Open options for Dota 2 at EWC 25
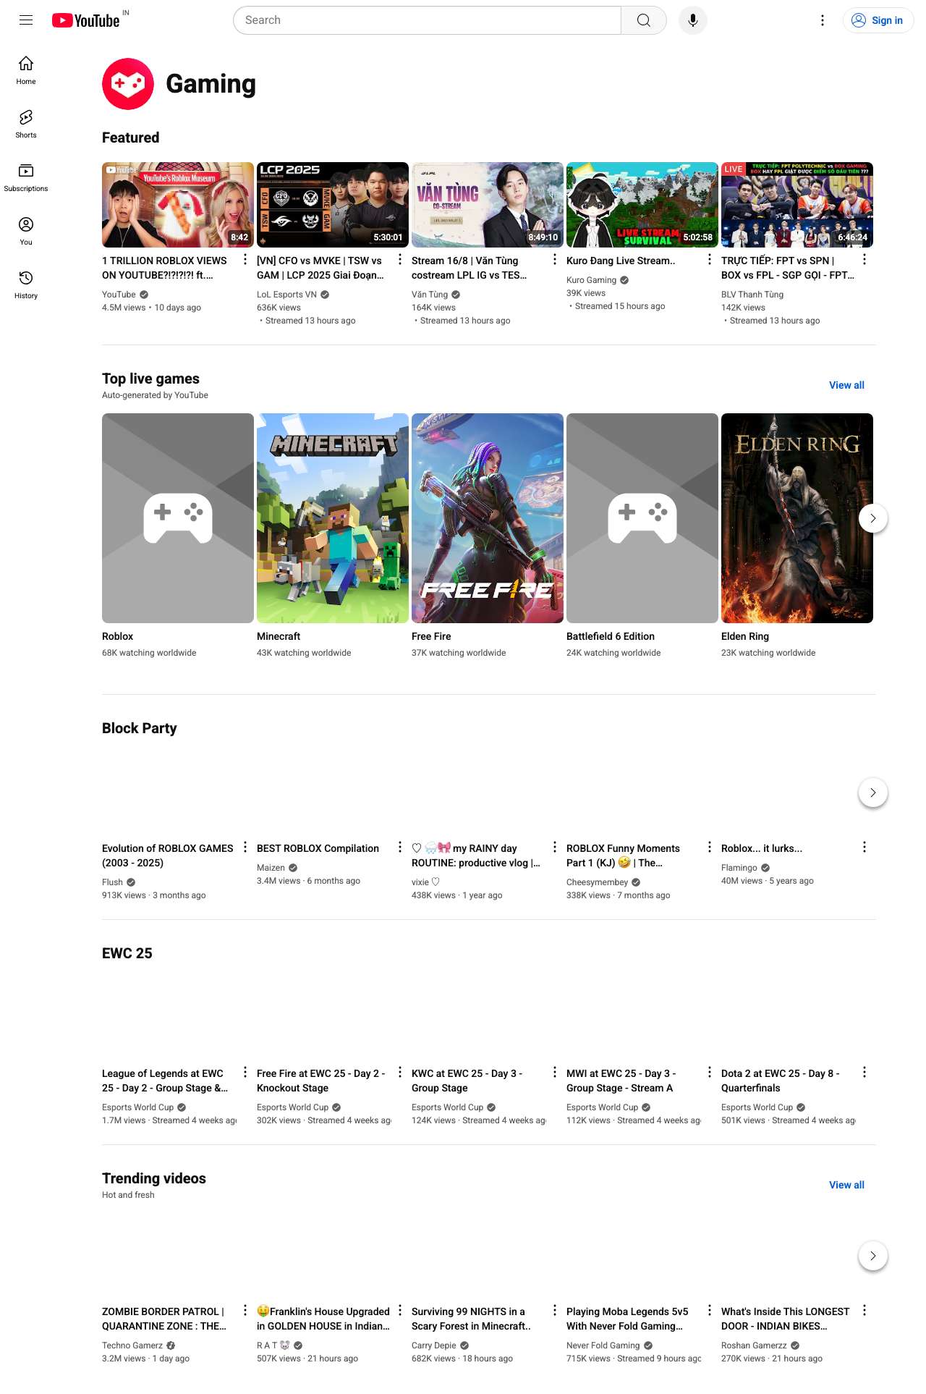926x1394 pixels. [x=865, y=1072]
